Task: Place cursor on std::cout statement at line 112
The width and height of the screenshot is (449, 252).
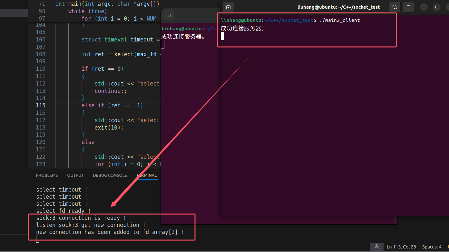Action: tap(127, 84)
